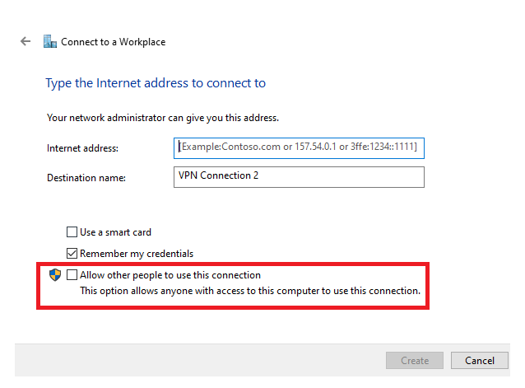Click the "Remember my credentials" label text
The width and height of the screenshot is (525, 388).
point(137,254)
